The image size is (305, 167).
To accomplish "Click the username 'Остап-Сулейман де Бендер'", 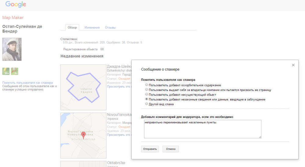I will [22, 29].
